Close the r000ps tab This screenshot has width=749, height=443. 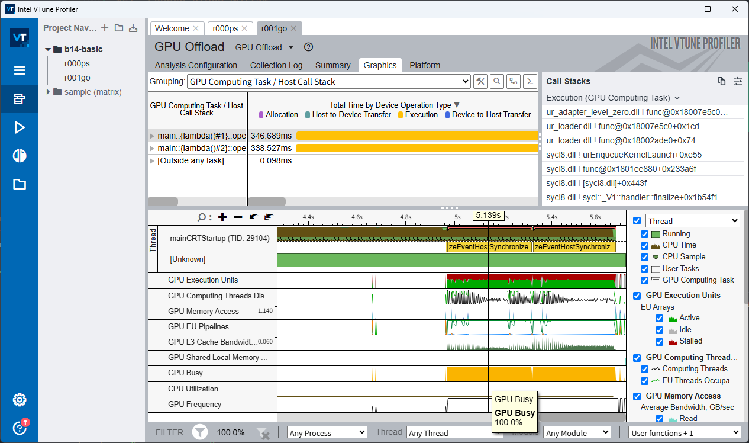[244, 28]
